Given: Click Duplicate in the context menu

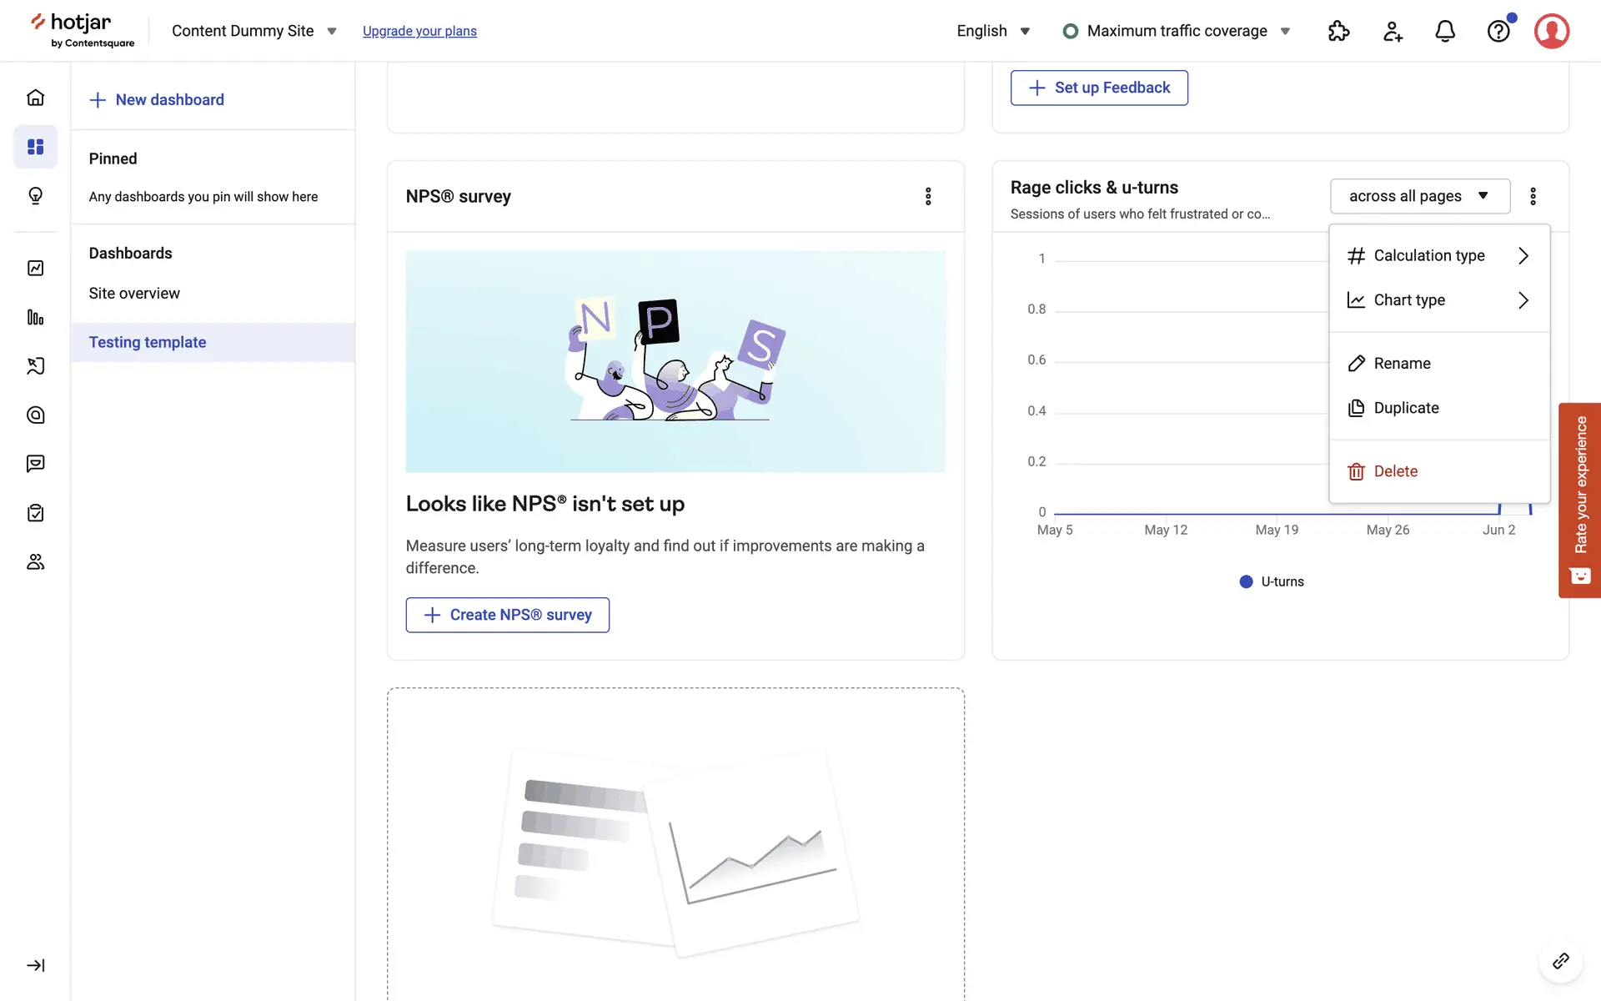Looking at the screenshot, I should [1406, 408].
